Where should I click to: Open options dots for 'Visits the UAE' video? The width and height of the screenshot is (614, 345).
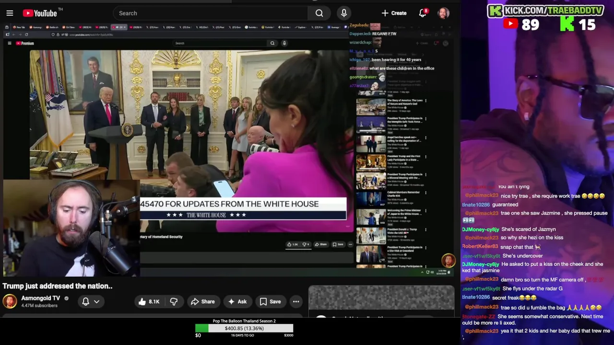425,230
